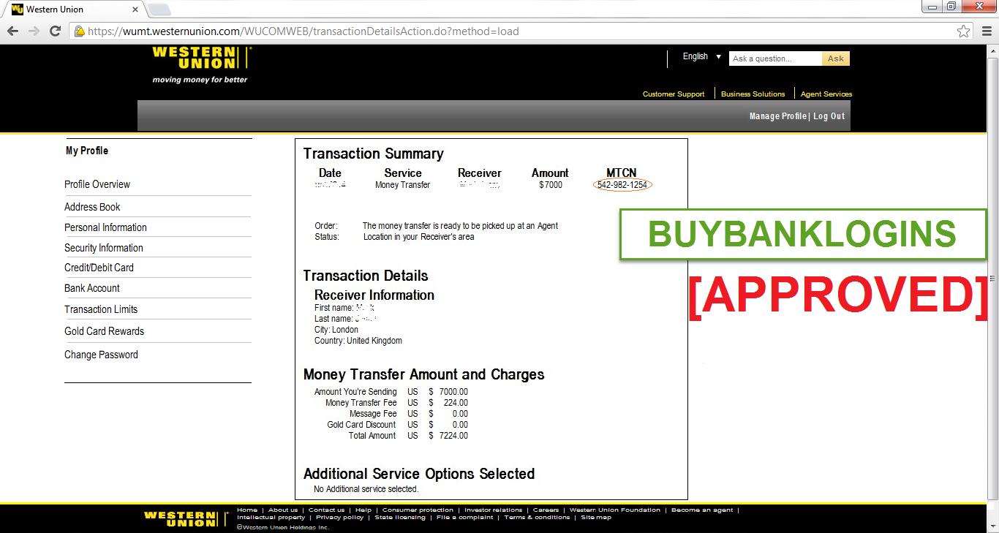Screen dimensions: 999x533
Task: Open Consumer protection footer link
Action: [418, 510]
